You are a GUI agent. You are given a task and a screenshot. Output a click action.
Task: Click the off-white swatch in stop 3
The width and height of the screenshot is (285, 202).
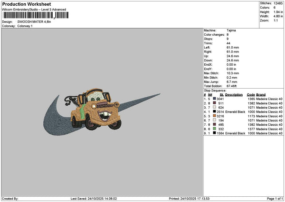click(215, 107)
